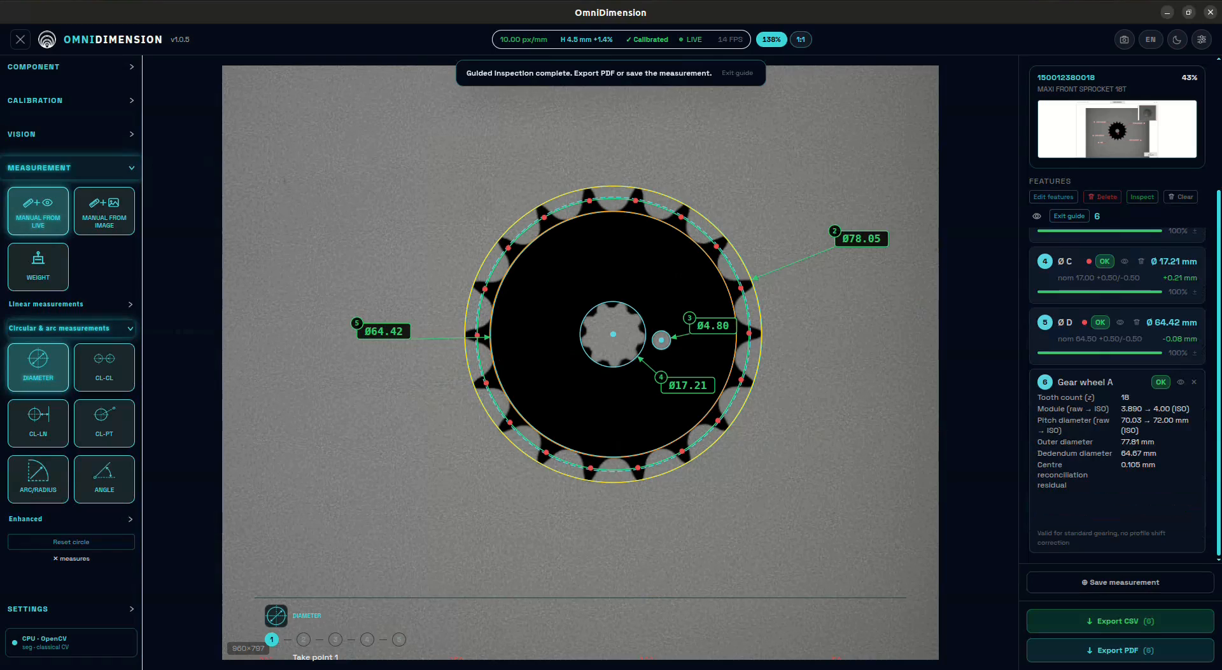Select the Ø17.21 measurement label

[687, 385]
